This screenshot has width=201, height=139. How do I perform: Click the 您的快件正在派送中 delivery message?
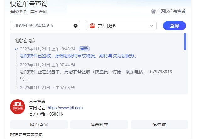click(96, 75)
